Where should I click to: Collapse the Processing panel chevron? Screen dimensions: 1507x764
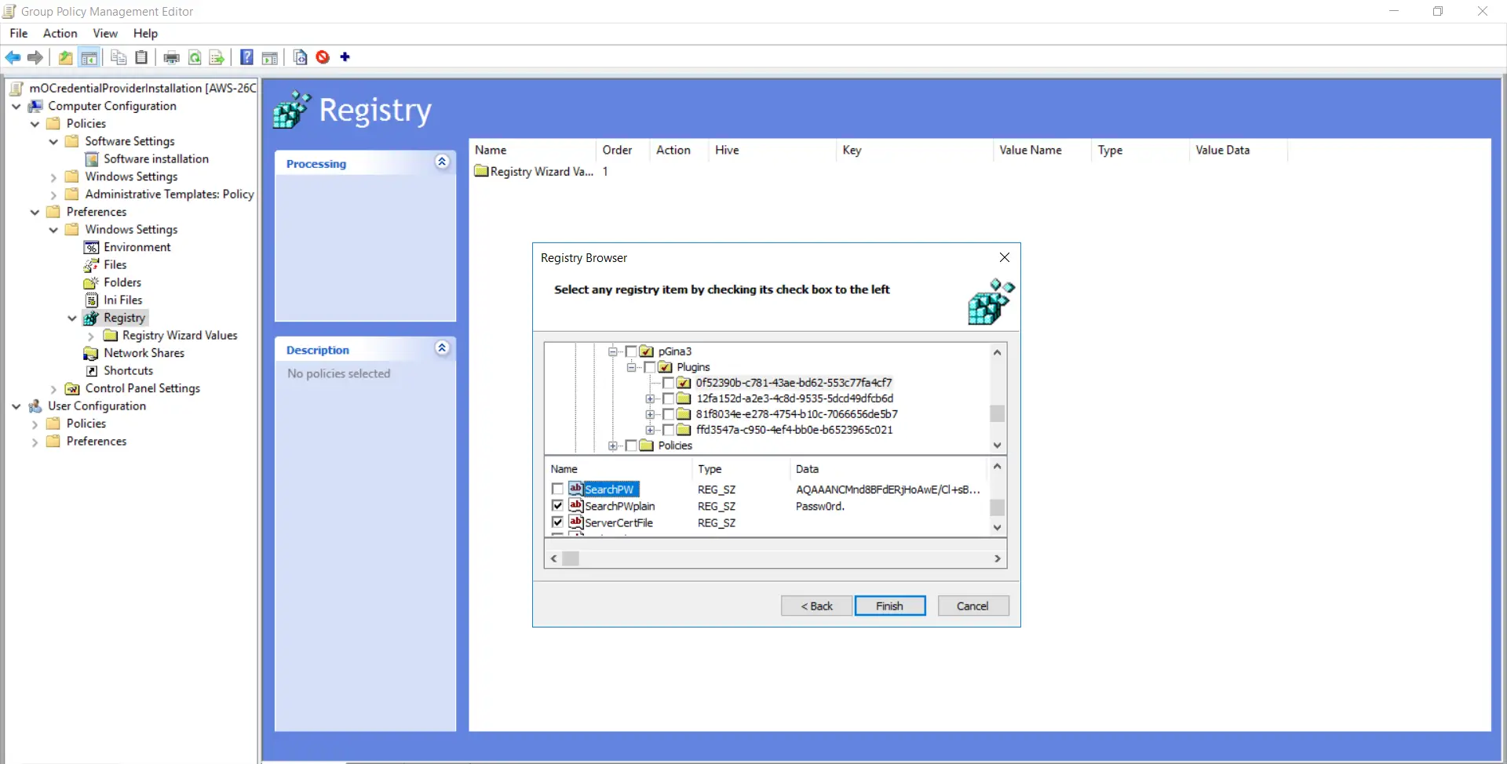[x=442, y=162]
